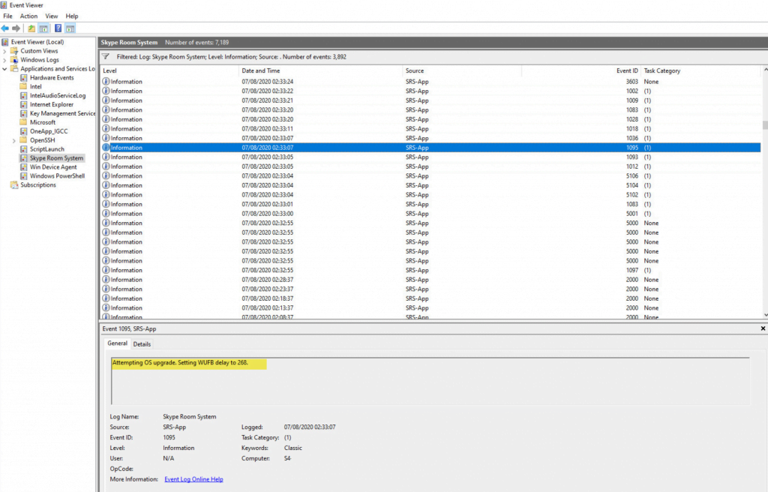This screenshot has width=768, height=492.
Task: Open Event Log Online Help link
Action: (x=193, y=479)
